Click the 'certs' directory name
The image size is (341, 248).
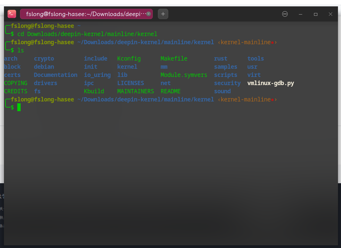coord(12,75)
